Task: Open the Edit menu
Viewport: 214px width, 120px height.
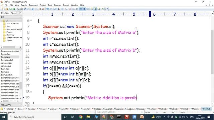Action: pyautogui.click(x=11, y=5)
